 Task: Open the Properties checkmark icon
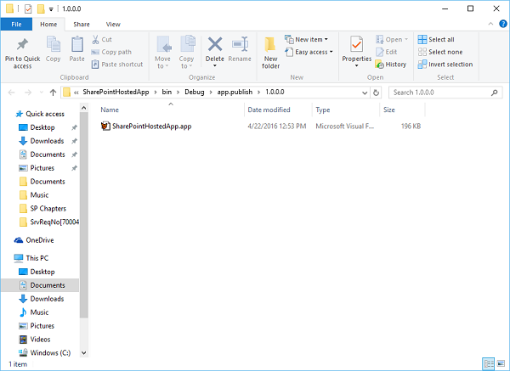pyautogui.click(x=356, y=44)
